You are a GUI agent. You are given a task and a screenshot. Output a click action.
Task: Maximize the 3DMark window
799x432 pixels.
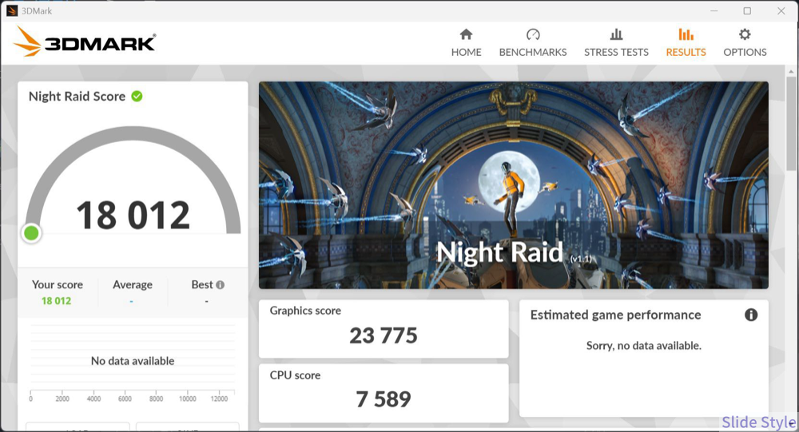[x=747, y=11]
